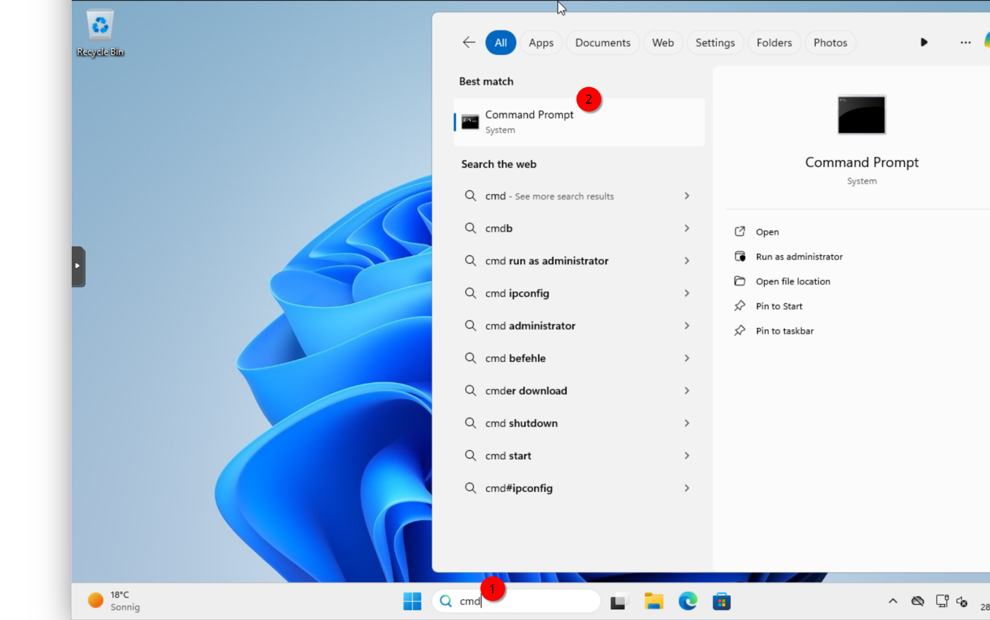
Task: Expand the side panel arrow handle
Action: coord(78,266)
